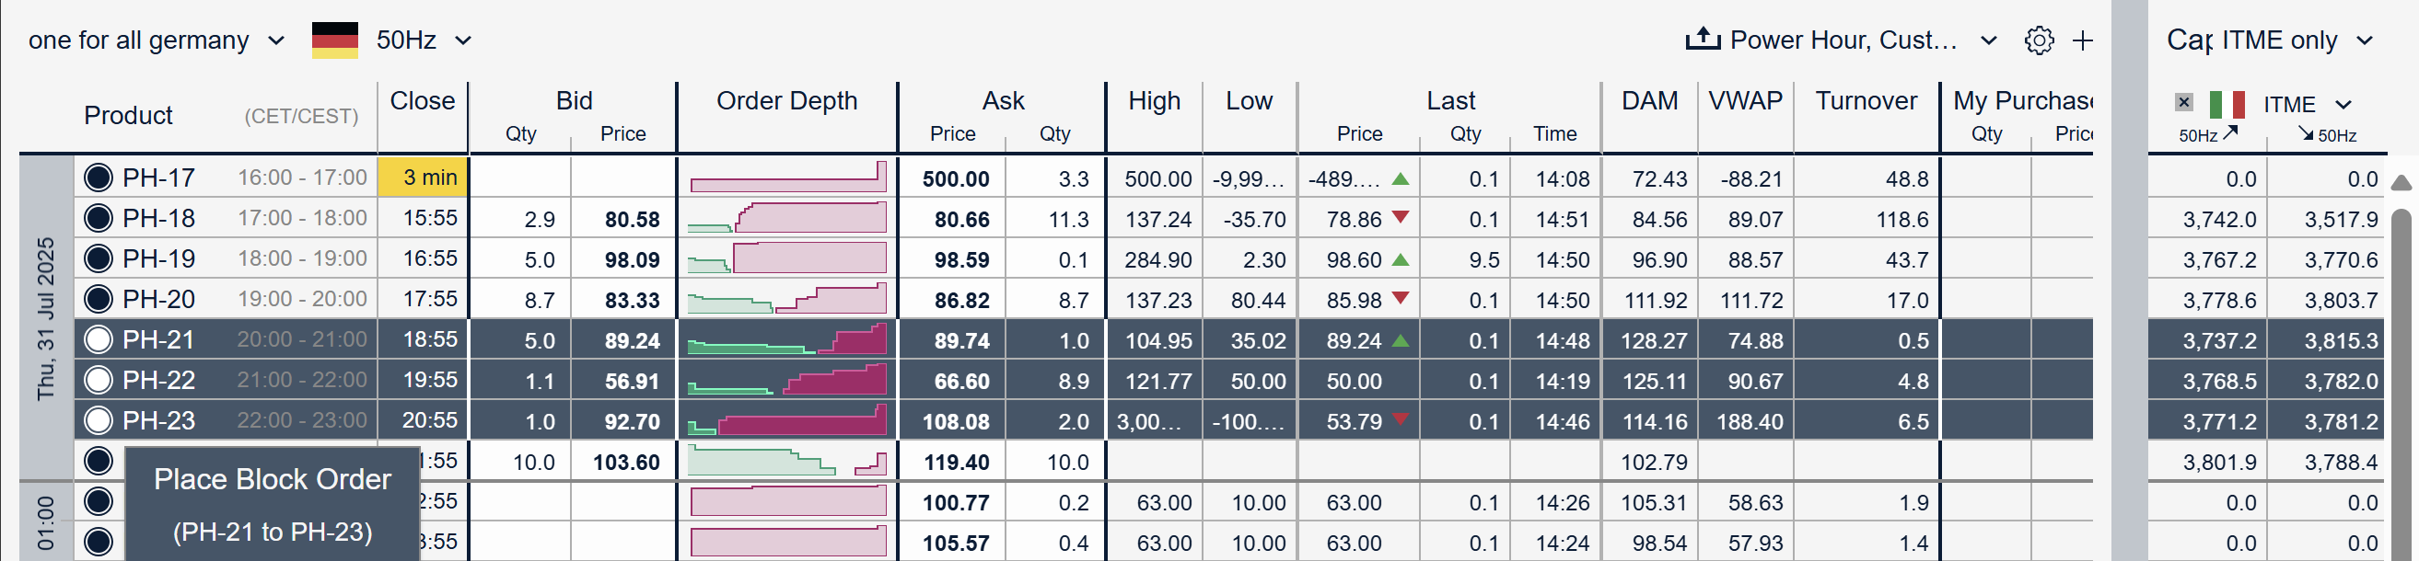Viewport: 2419px width, 561px height.
Task: Expand the Power Hour, Cust… product dropdown
Action: 1862,40
